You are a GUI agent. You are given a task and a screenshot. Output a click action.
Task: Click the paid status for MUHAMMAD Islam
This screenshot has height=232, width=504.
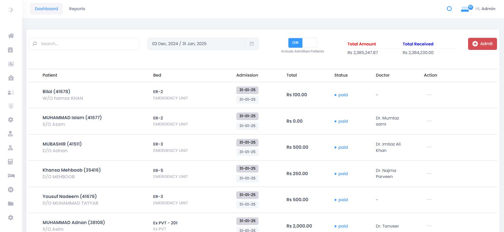(341, 121)
